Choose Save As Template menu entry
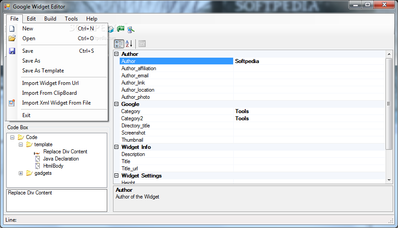 pos(58,71)
